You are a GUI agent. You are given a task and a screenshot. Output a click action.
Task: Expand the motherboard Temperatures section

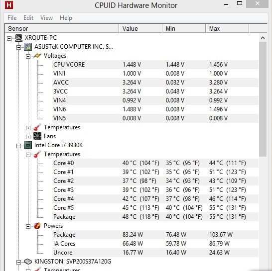(x=28, y=128)
